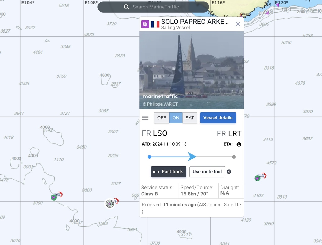Select the circled target vessel marker
Image resolution: width=322 pixels, height=245 pixels.
click(110, 203)
